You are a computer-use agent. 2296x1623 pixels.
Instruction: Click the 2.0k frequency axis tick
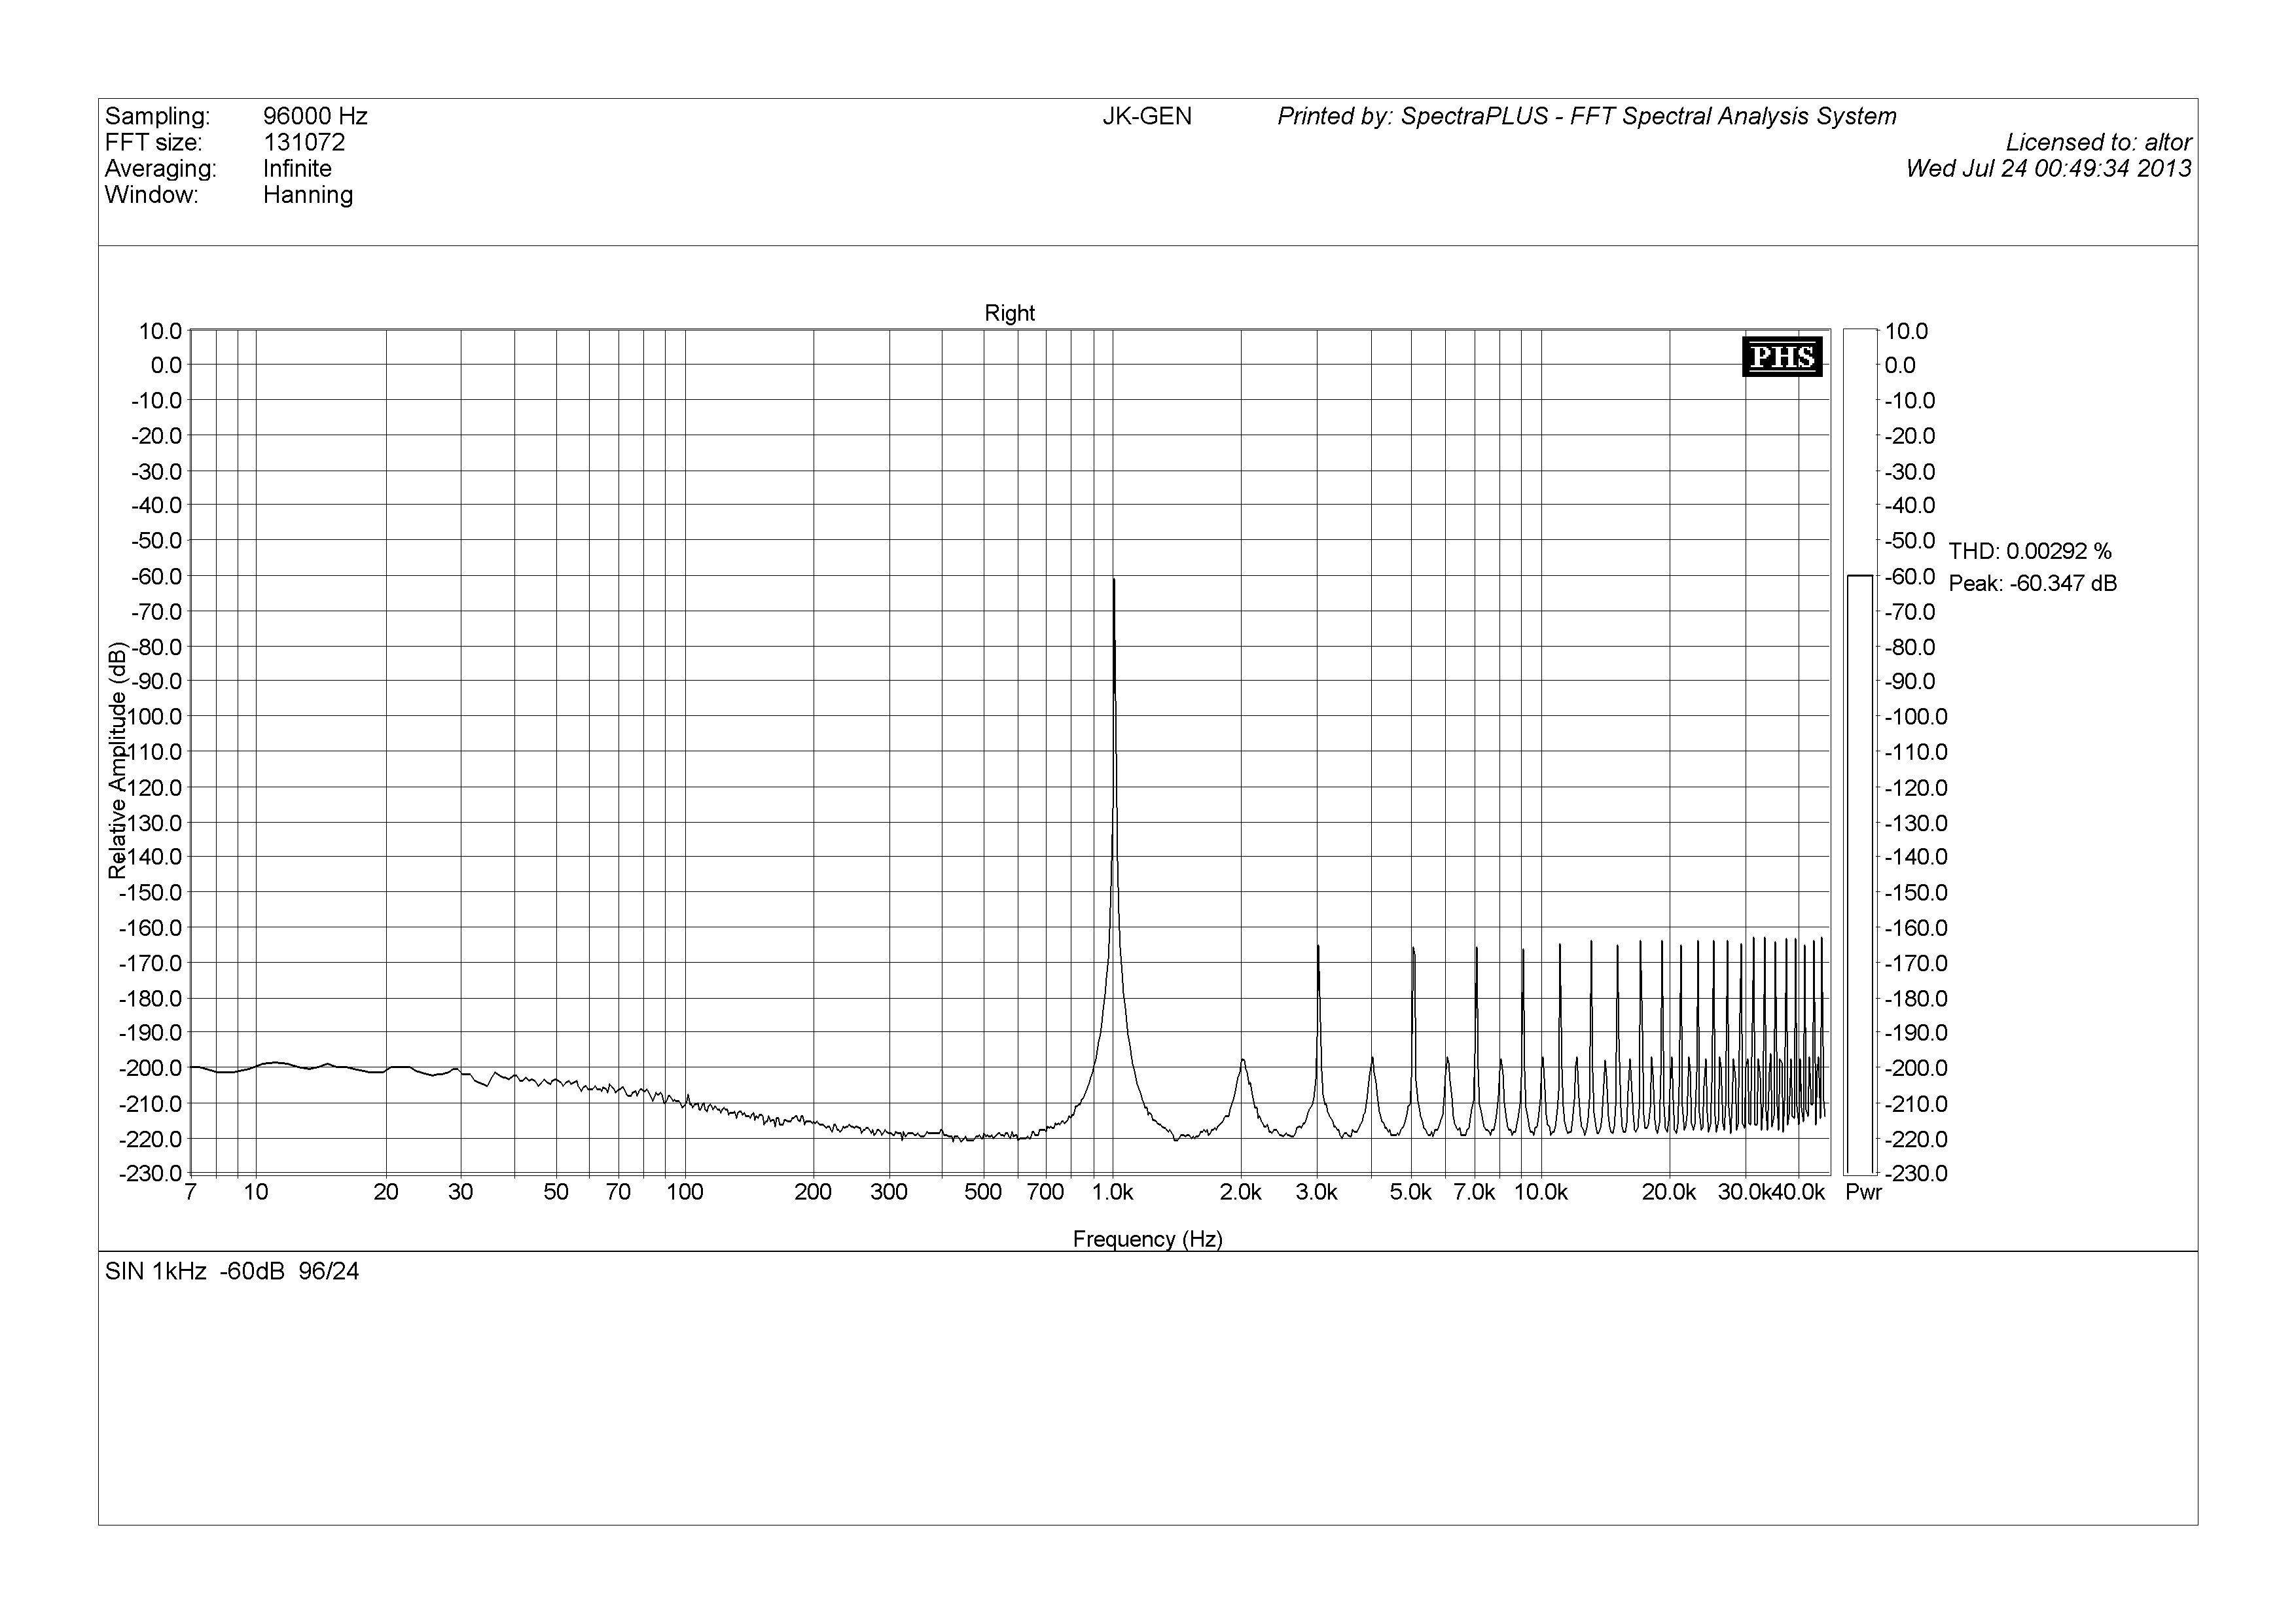point(1240,1192)
